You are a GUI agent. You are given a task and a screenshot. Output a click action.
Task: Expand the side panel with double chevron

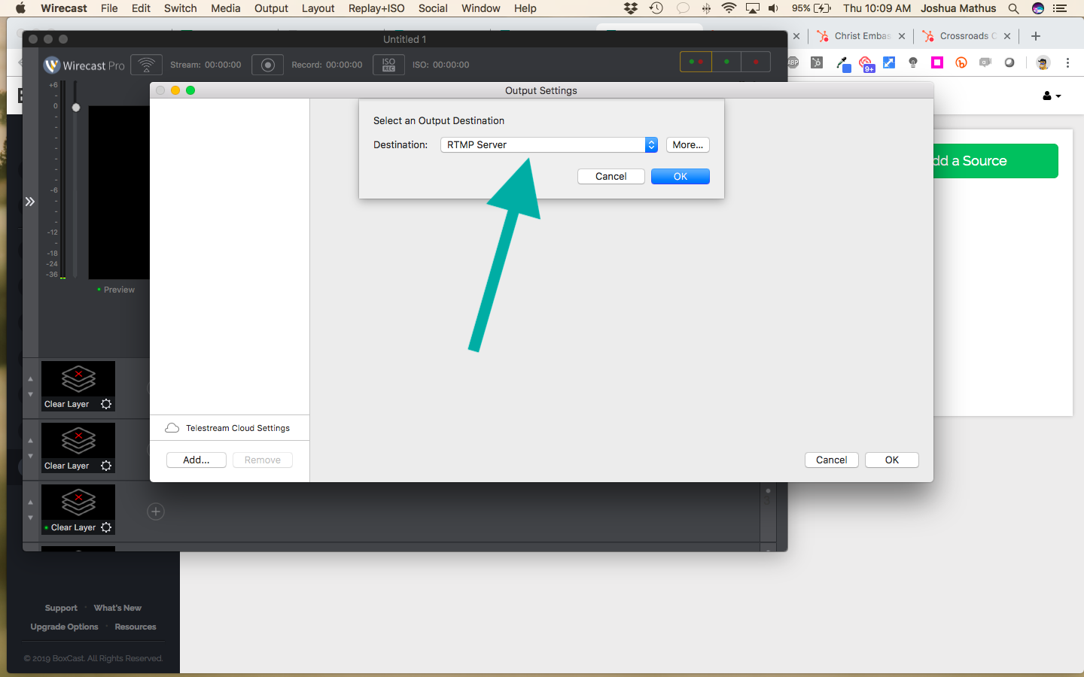[x=30, y=202]
